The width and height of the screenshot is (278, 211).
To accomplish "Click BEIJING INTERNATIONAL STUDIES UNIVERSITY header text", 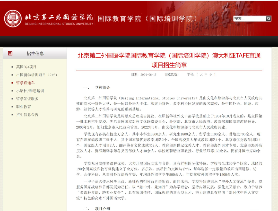I will pyautogui.click(x=59, y=24).
